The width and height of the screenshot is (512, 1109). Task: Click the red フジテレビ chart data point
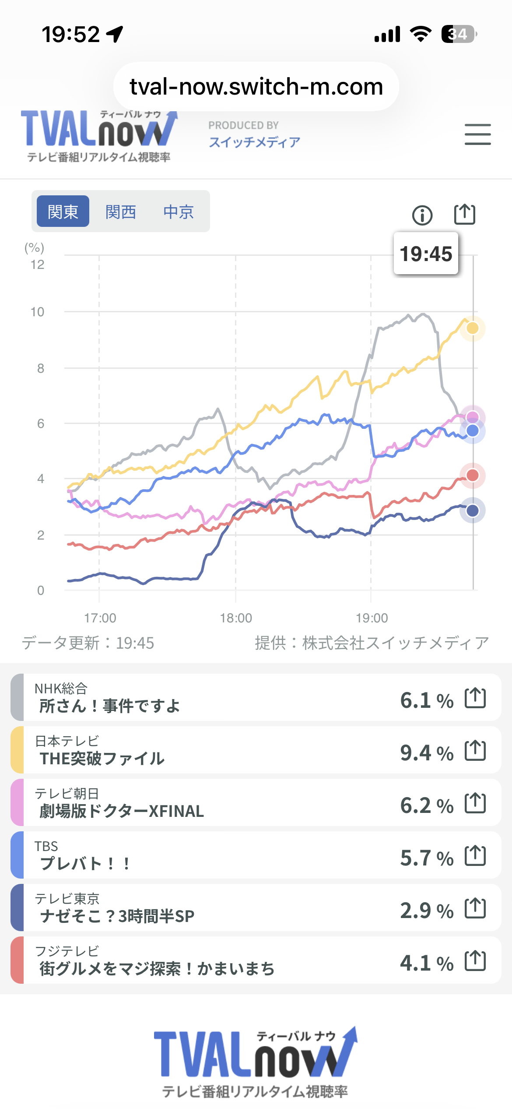[x=473, y=475]
